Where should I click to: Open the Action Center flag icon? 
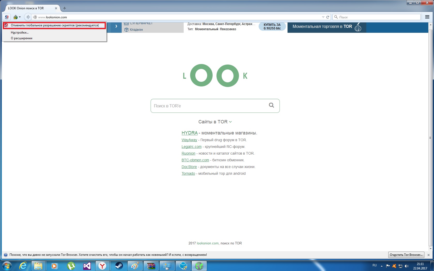[x=388, y=266]
